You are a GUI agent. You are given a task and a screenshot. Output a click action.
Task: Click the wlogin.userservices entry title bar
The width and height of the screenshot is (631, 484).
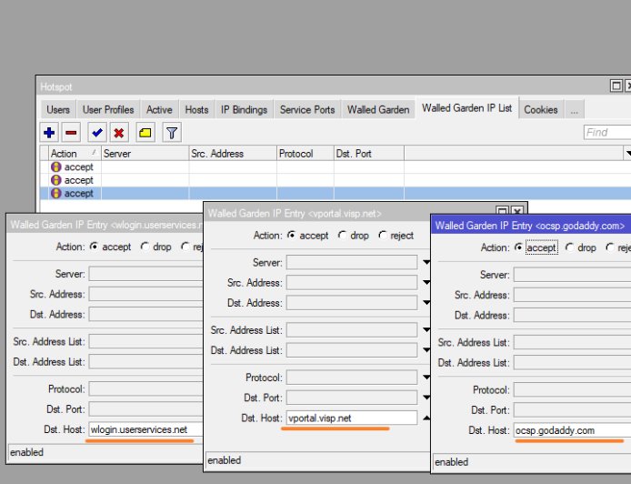pos(106,225)
